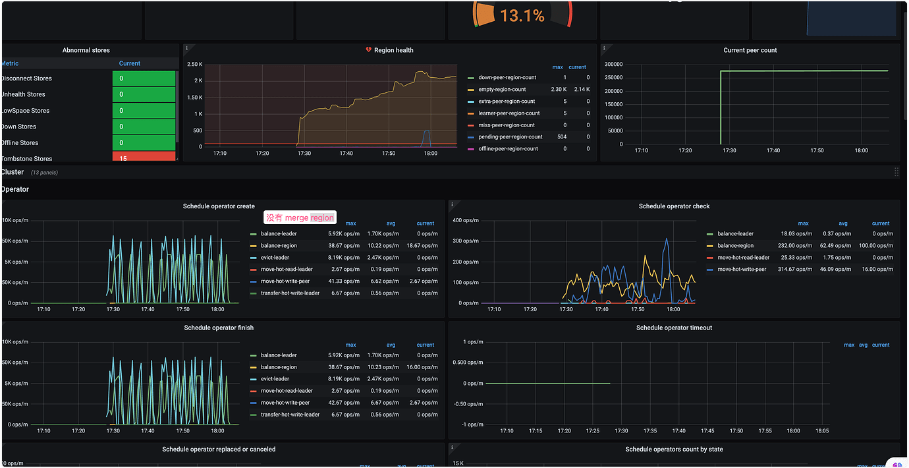909x468 pixels.
Task: Toggle move-hot-read-leader series in Schedule operator create
Action: tap(287, 270)
